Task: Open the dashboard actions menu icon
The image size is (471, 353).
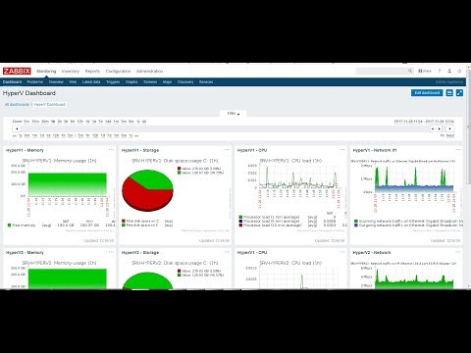Action: coord(449,93)
